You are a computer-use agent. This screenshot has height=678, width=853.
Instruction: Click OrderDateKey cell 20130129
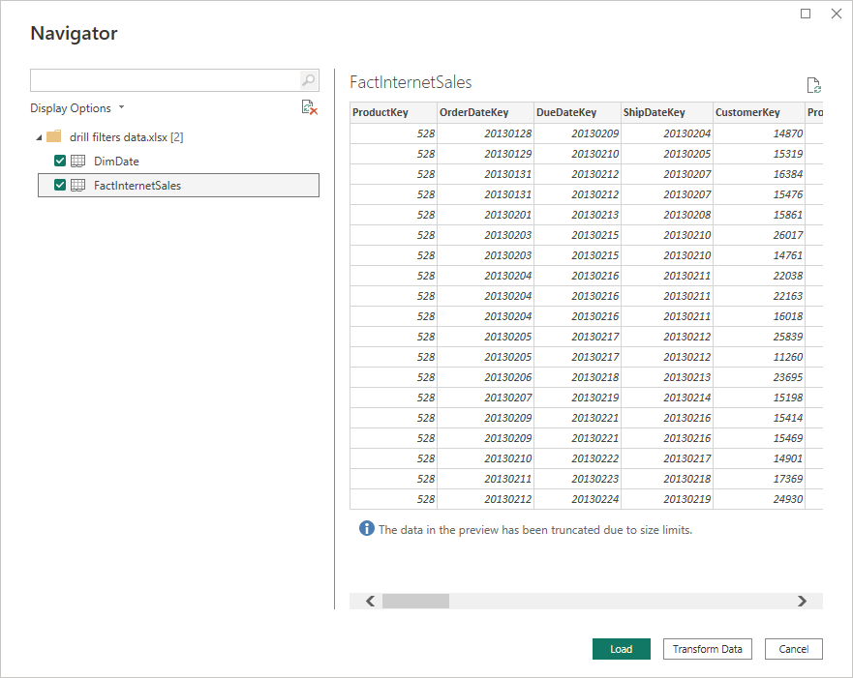pyautogui.click(x=486, y=154)
